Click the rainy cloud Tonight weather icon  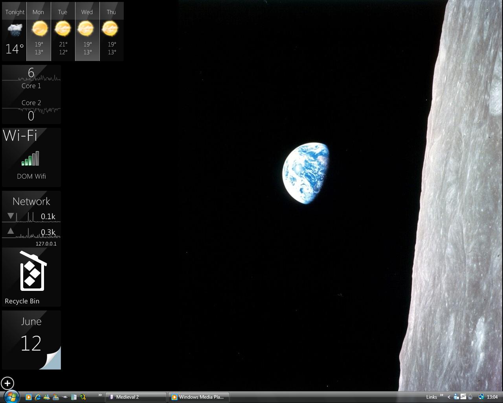15,30
